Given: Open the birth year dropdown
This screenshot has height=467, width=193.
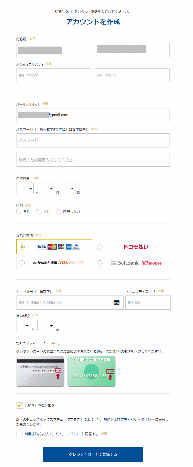Looking at the screenshot, I should (25, 189).
